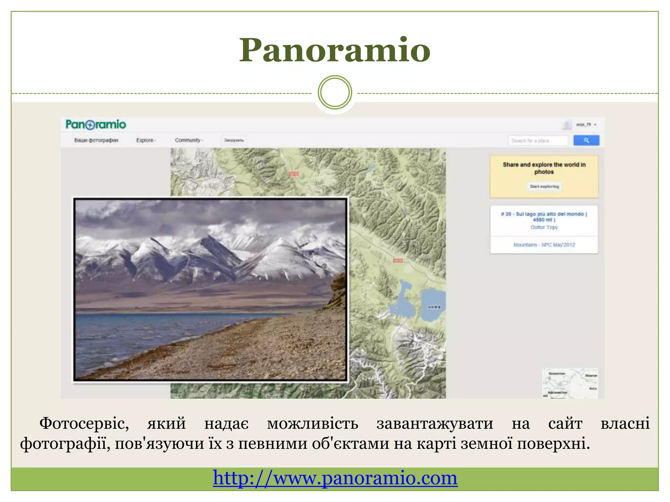This screenshot has height=502, width=670.
Task: Click the red road marker above the lakes
Action: click(x=398, y=260)
